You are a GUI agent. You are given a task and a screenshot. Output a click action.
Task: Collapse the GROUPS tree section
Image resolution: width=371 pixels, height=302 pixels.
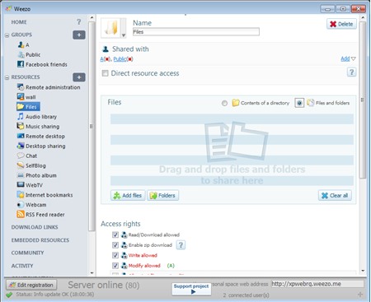[7, 35]
